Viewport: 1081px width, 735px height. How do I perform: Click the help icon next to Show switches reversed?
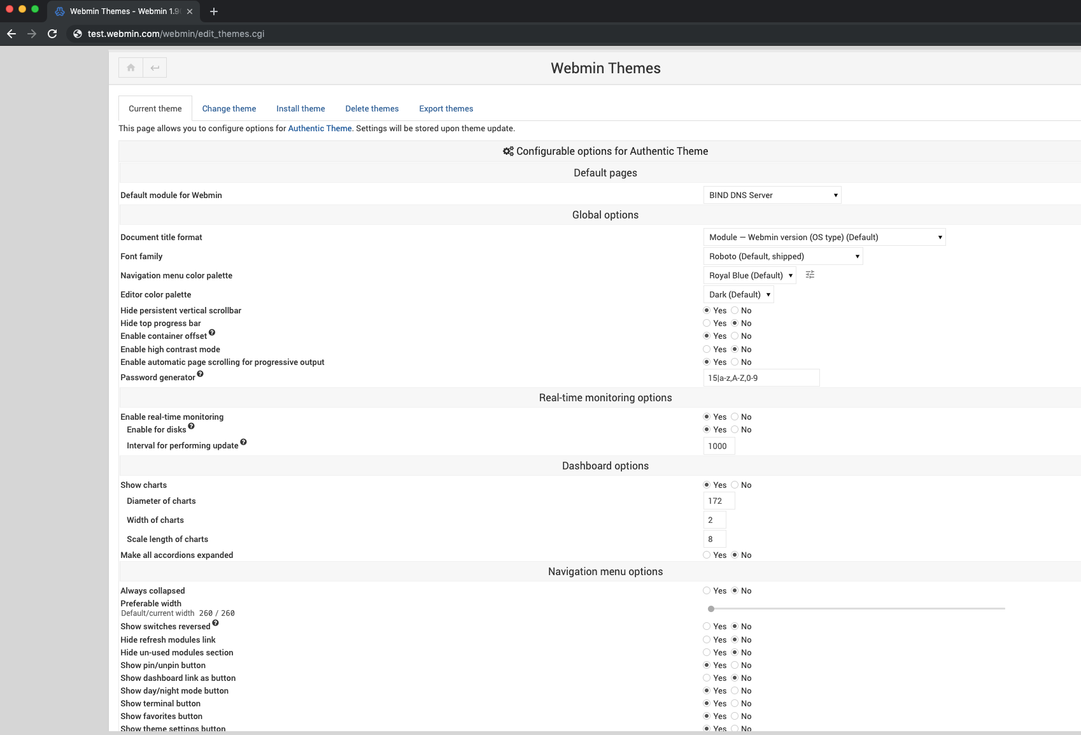216,623
